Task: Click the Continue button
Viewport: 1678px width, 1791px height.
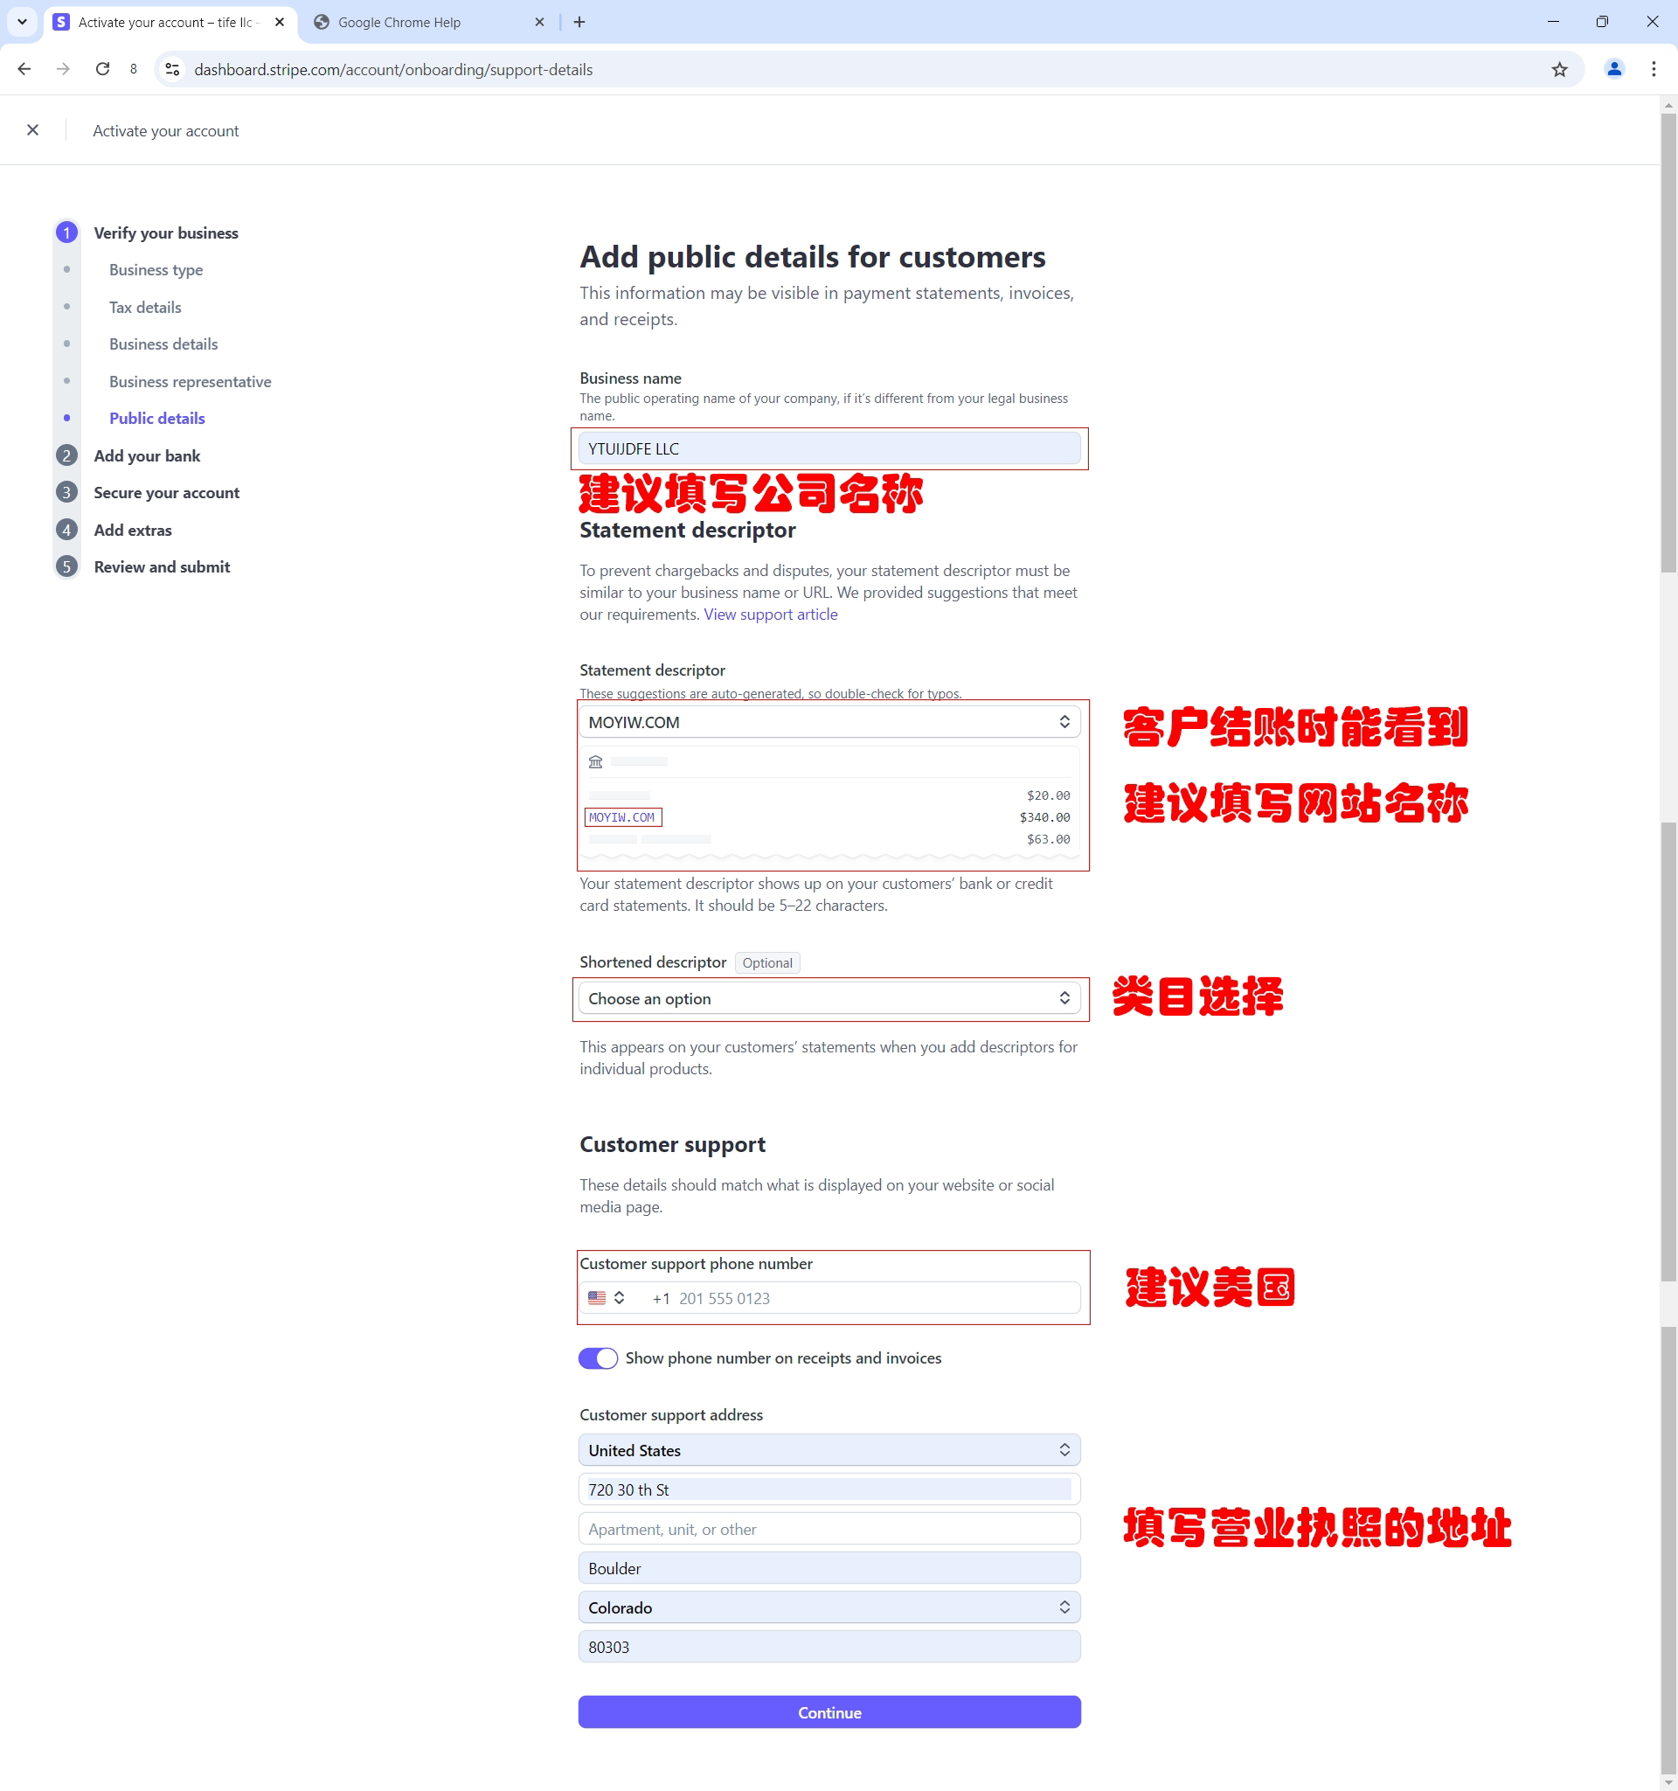Action: point(829,1712)
